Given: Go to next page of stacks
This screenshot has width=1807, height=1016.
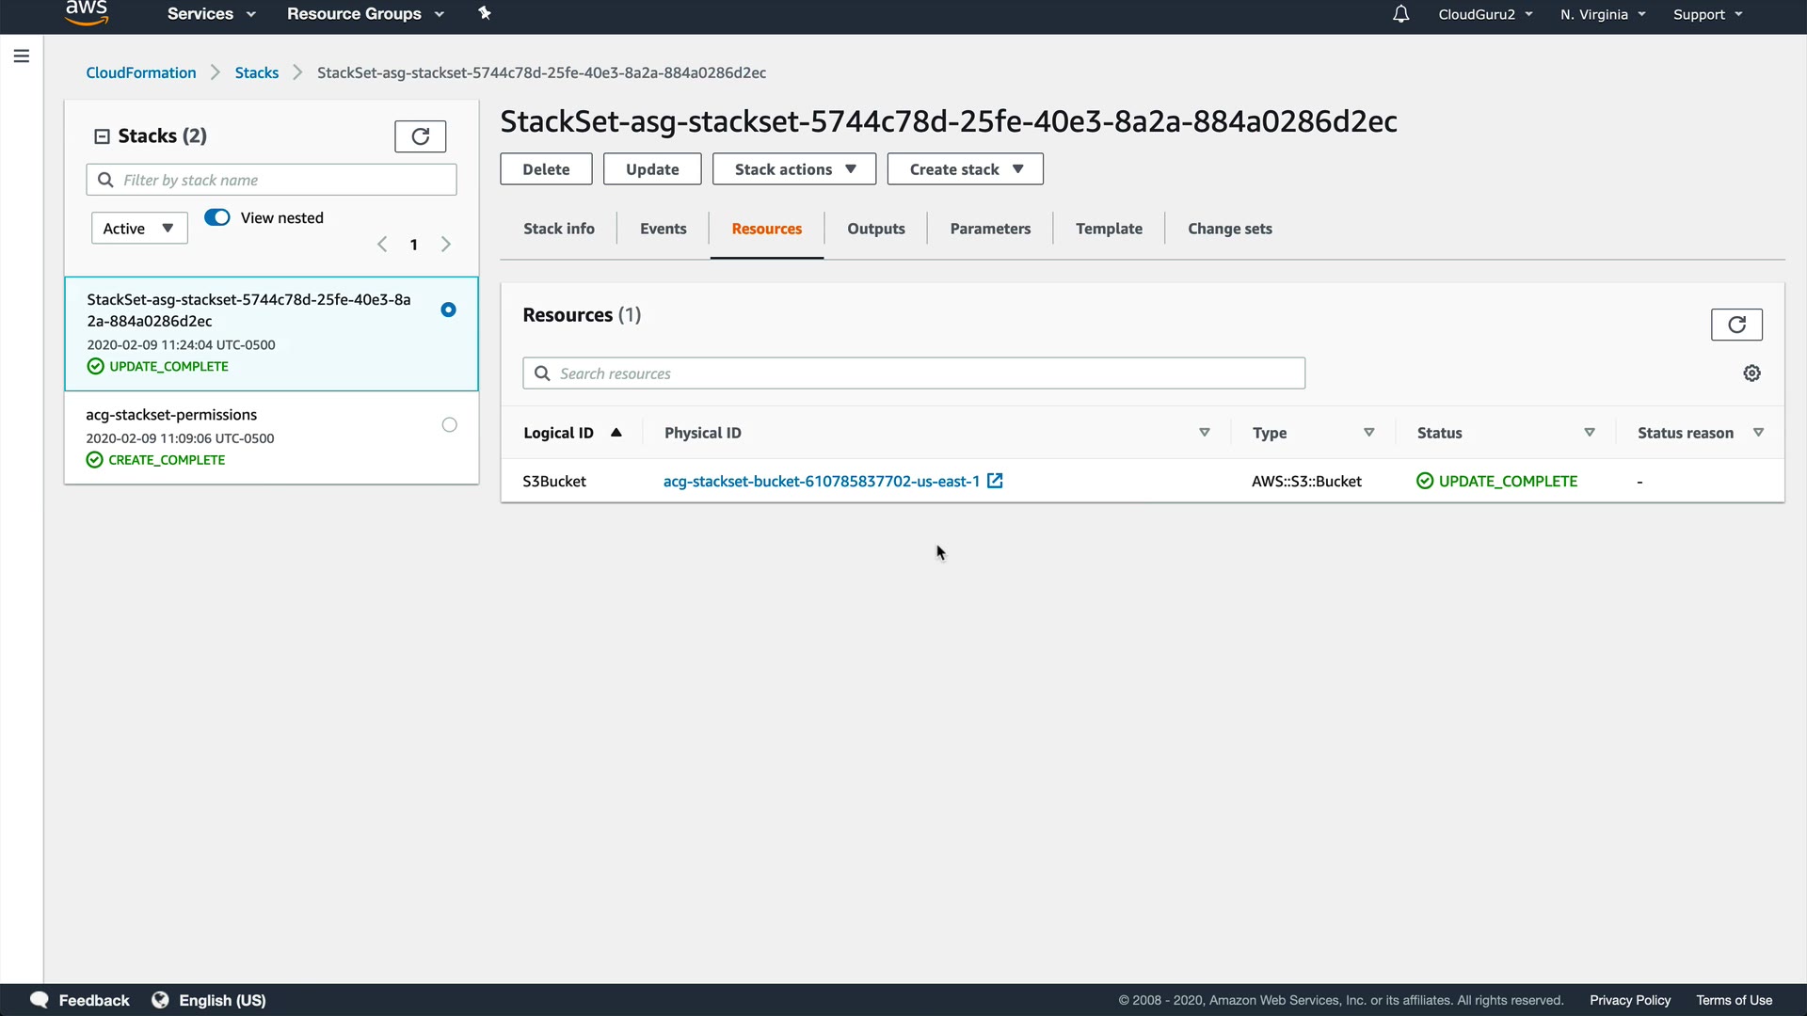Looking at the screenshot, I should (446, 245).
